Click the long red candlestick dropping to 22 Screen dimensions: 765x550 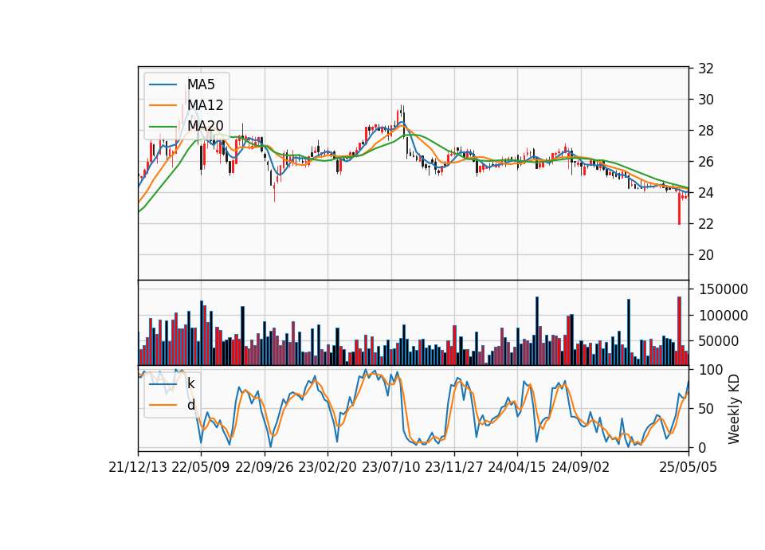click(x=679, y=209)
